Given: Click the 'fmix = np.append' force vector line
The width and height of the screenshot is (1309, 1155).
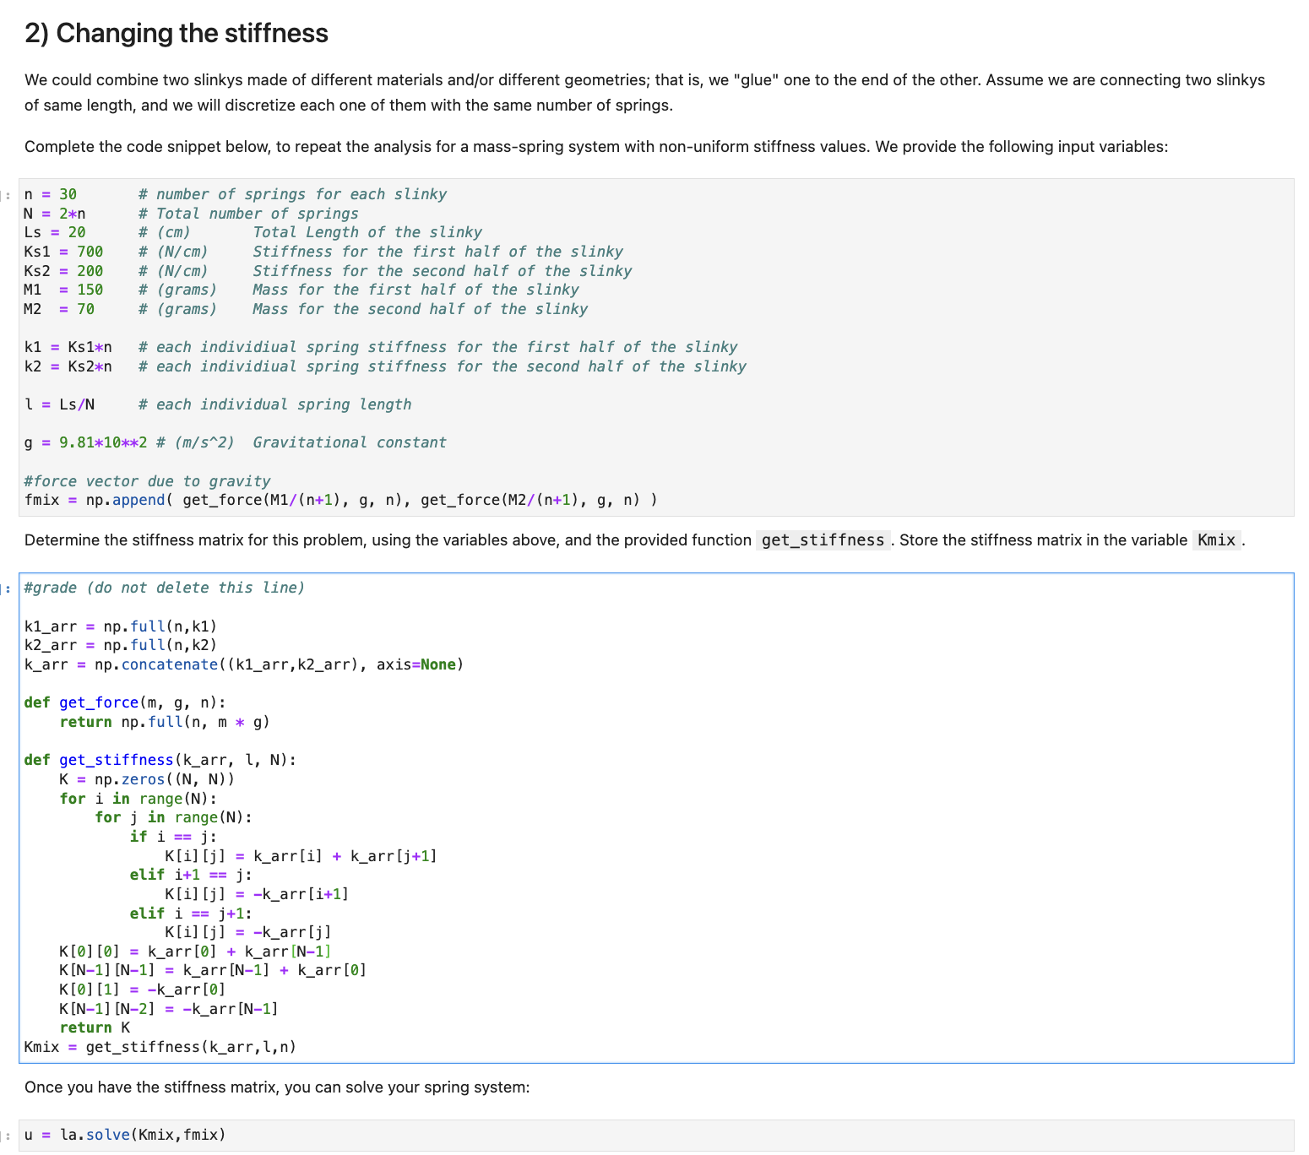Looking at the screenshot, I should click(339, 499).
